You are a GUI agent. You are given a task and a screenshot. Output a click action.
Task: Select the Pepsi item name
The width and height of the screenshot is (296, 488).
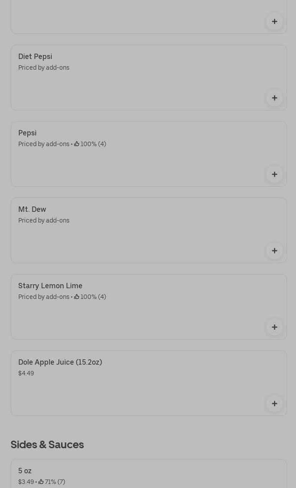tap(27, 133)
